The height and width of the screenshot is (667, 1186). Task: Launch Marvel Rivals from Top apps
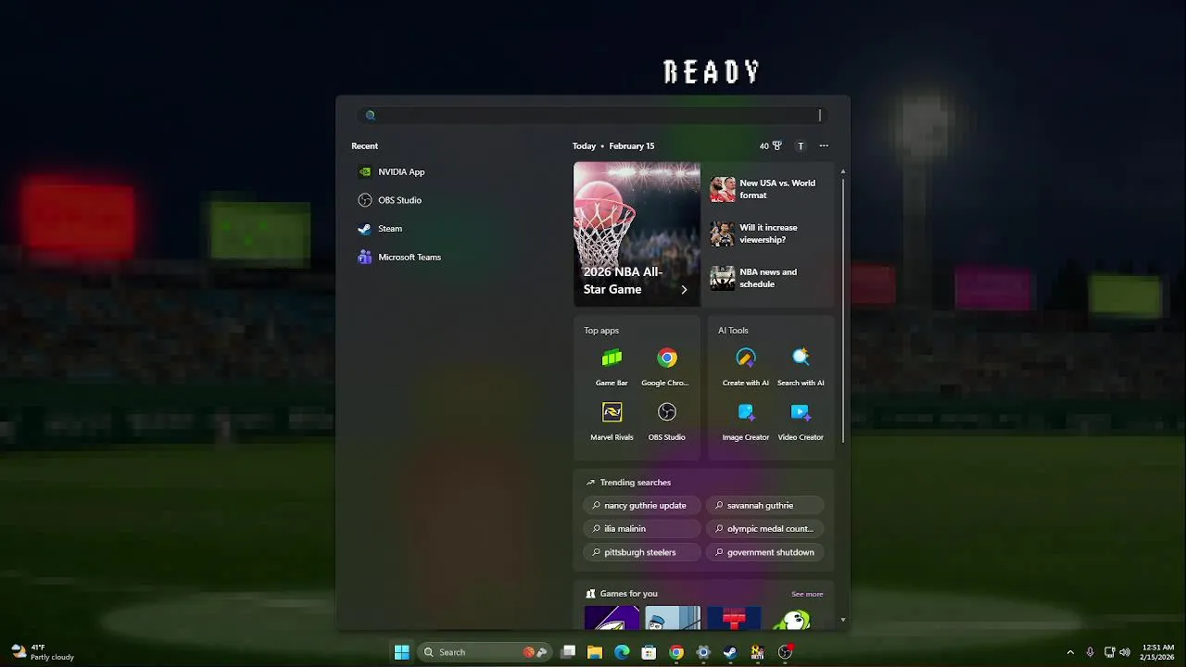(612, 422)
